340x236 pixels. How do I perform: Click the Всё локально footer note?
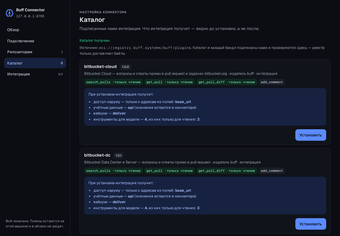coord(35,224)
